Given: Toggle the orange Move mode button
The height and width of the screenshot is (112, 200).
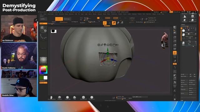Looking at the screenshot, I should coord(114,23).
